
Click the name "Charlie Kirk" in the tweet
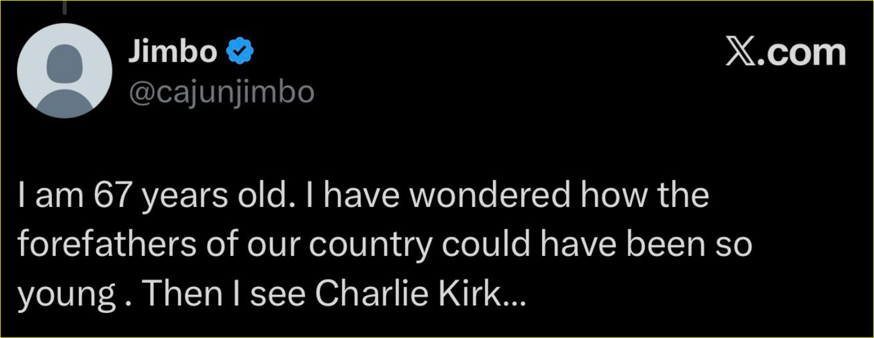coord(410,296)
